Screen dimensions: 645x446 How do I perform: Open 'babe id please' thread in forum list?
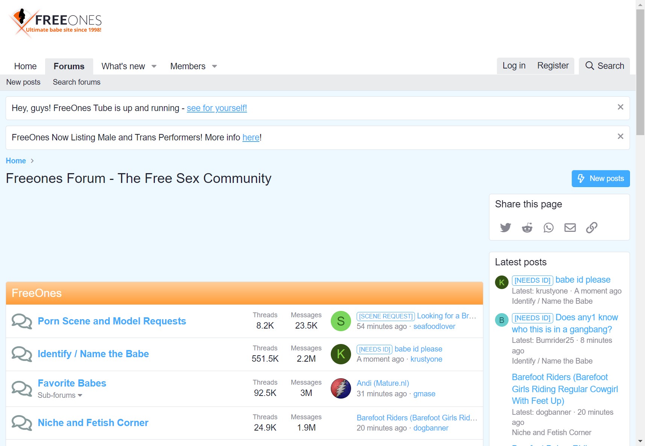click(x=418, y=349)
